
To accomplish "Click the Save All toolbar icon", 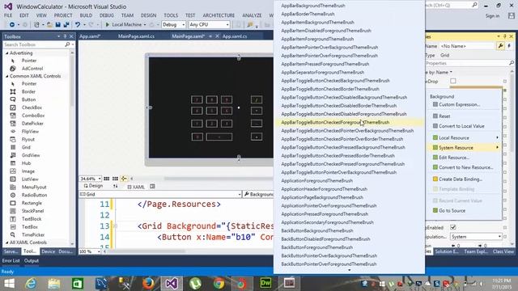I will [x=66, y=25].
